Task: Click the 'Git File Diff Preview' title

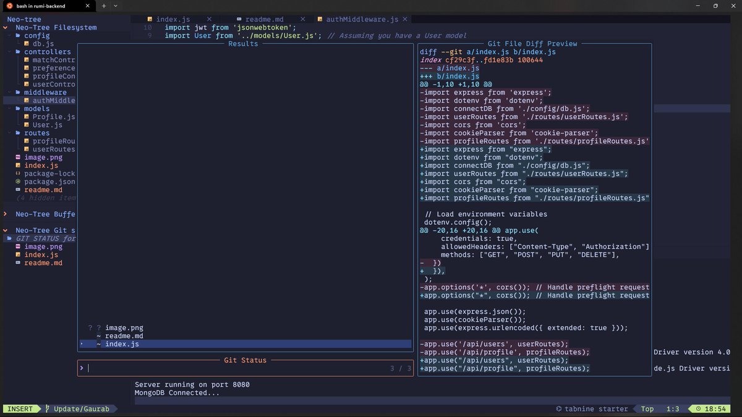Action: 532,44
